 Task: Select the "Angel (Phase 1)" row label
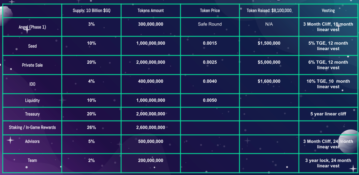(32, 27)
